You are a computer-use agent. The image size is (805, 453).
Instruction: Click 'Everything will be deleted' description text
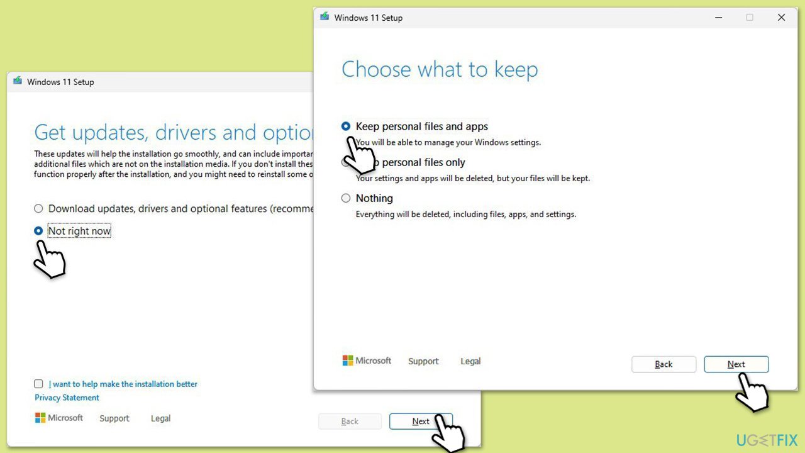pyautogui.click(x=466, y=215)
